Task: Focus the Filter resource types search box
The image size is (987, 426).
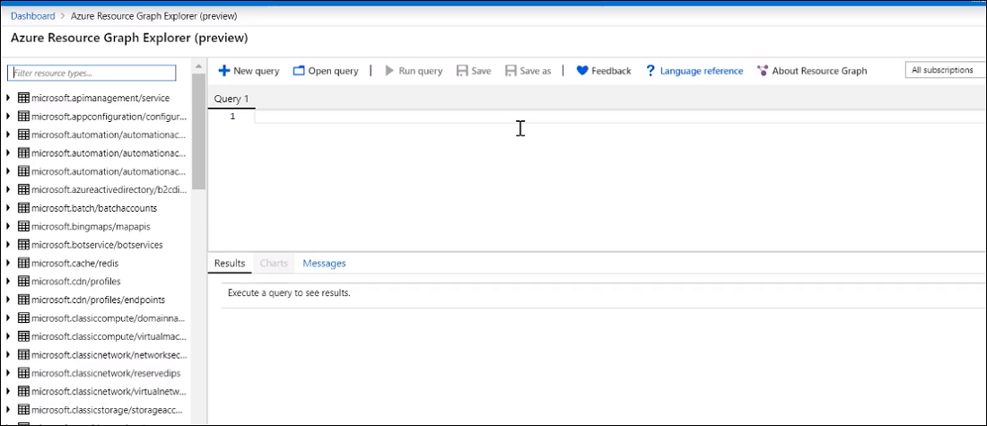Action: [92, 73]
